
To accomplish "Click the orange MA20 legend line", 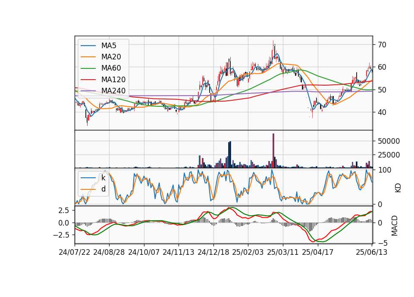I will (x=88, y=57).
